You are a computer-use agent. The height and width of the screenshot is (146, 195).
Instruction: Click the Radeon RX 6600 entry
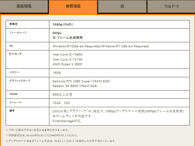(x=75, y=86)
